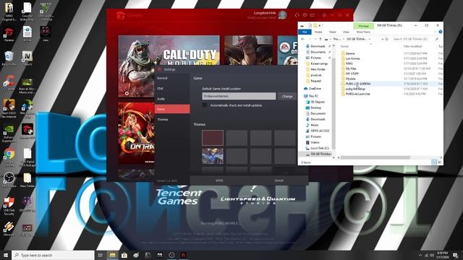Click Explorer search box
463x260 pixels.
[x=415, y=39]
